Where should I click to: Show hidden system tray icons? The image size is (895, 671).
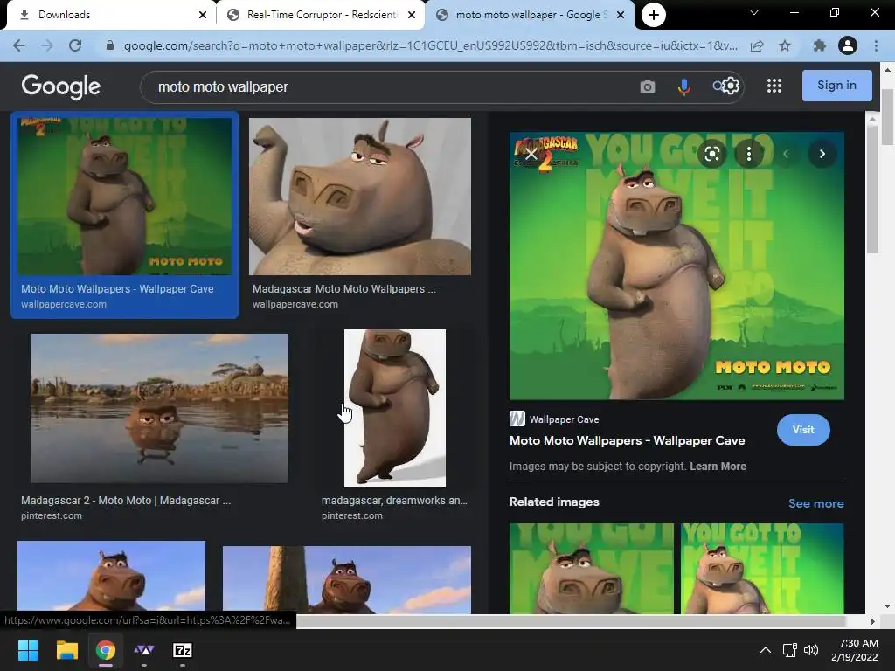(x=766, y=650)
